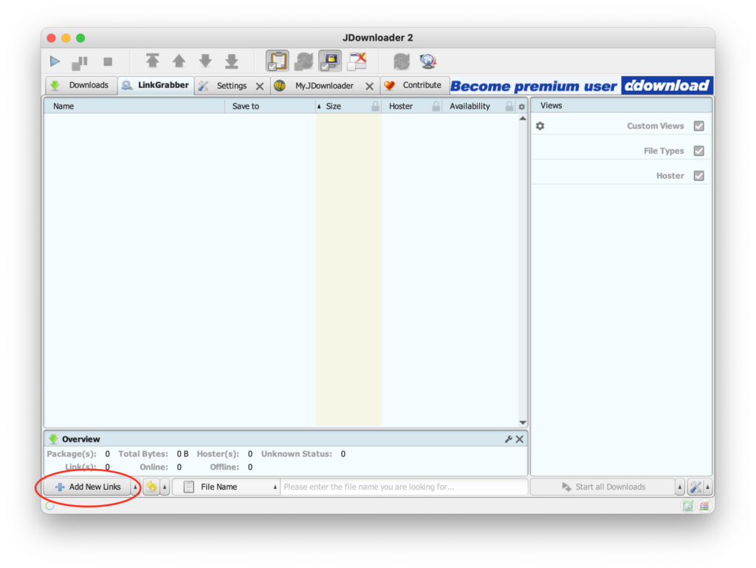Toggle premium lock monitor icon in toolbar
Screen dimensions: 756x568
pyautogui.click(x=330, y=61)
